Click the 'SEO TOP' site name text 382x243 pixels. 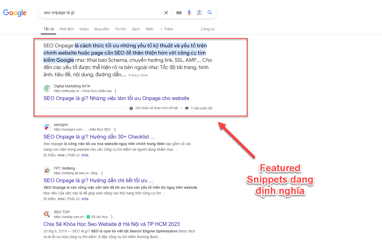(x=62, y=212)
